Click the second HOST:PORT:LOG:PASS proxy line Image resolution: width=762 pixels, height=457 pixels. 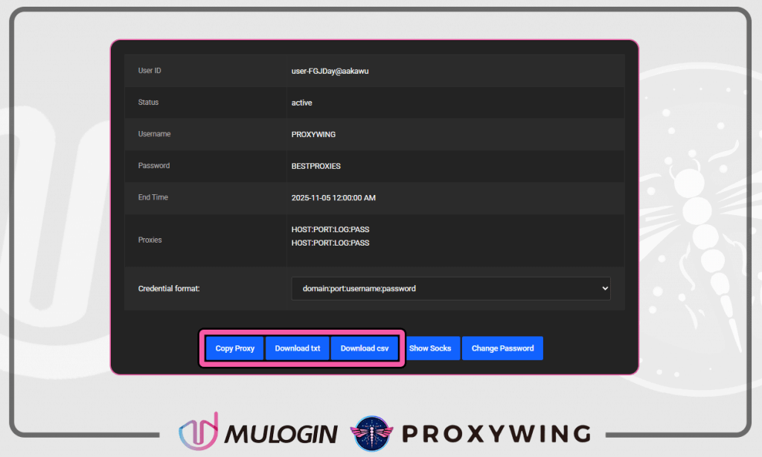pos(330,243)
